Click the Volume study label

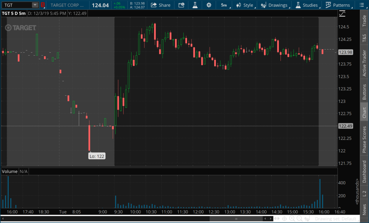(x=10, y=171)
